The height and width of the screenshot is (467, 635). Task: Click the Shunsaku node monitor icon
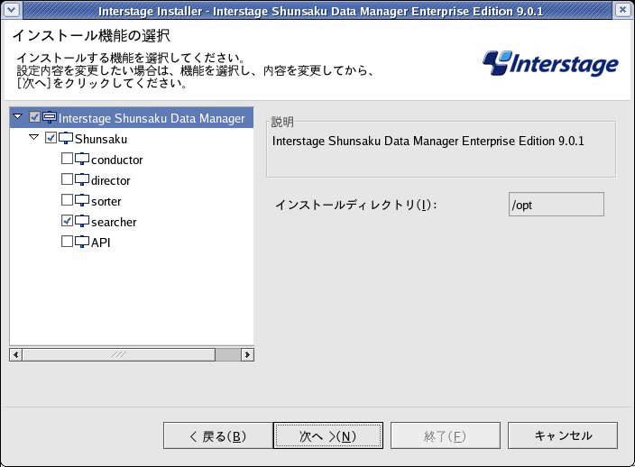(x=66, y=138)
